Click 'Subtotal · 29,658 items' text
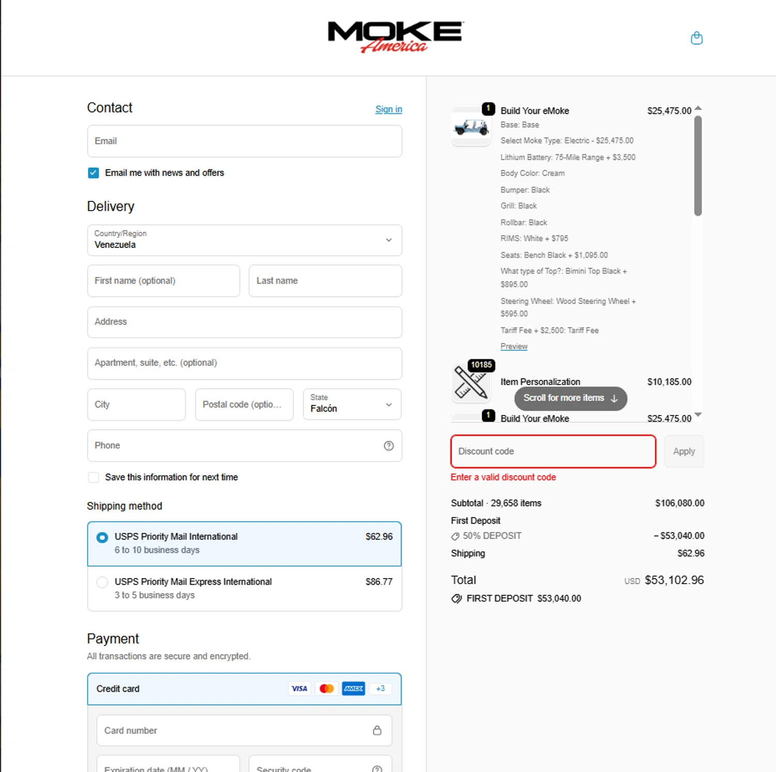Viewport: 776px width, 772px height. point(496,503)
